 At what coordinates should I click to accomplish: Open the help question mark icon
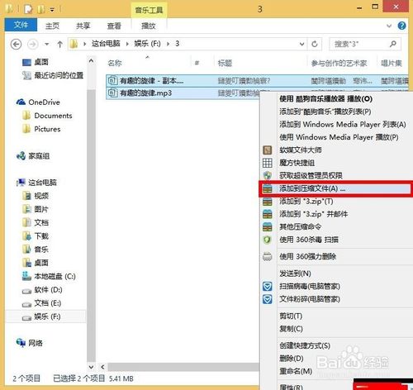401,26
